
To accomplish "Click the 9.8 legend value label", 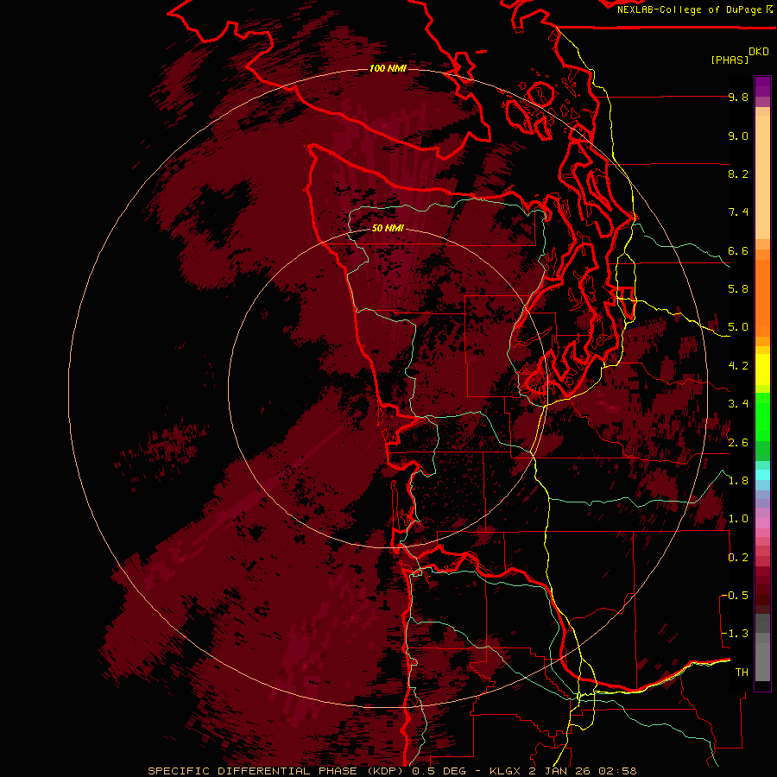I will coord(738,97).
